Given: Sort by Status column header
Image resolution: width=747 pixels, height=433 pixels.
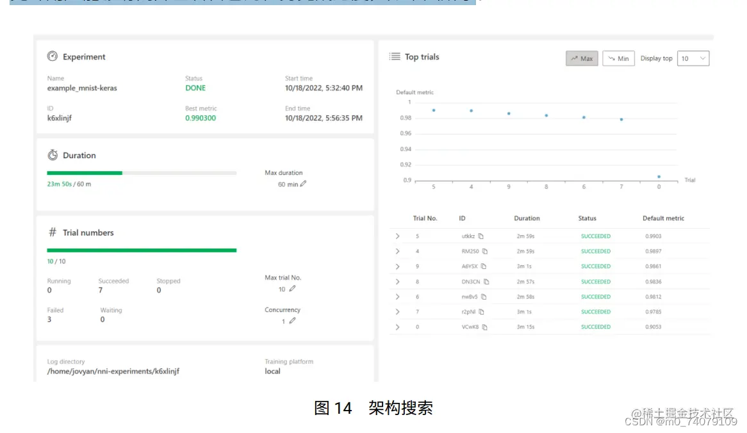Looking at the screenshot, I should [x=587, y=218].
